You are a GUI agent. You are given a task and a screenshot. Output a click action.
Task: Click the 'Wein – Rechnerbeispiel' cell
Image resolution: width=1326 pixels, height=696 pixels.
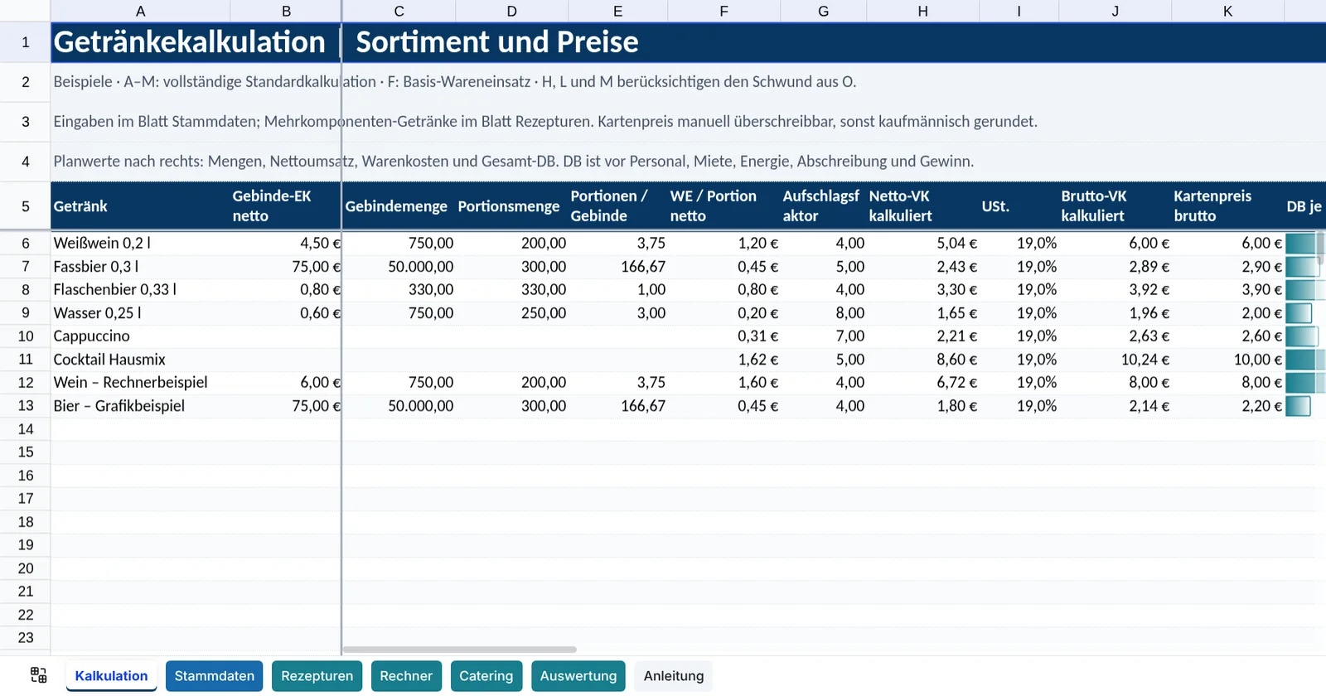tap(140, 383)
